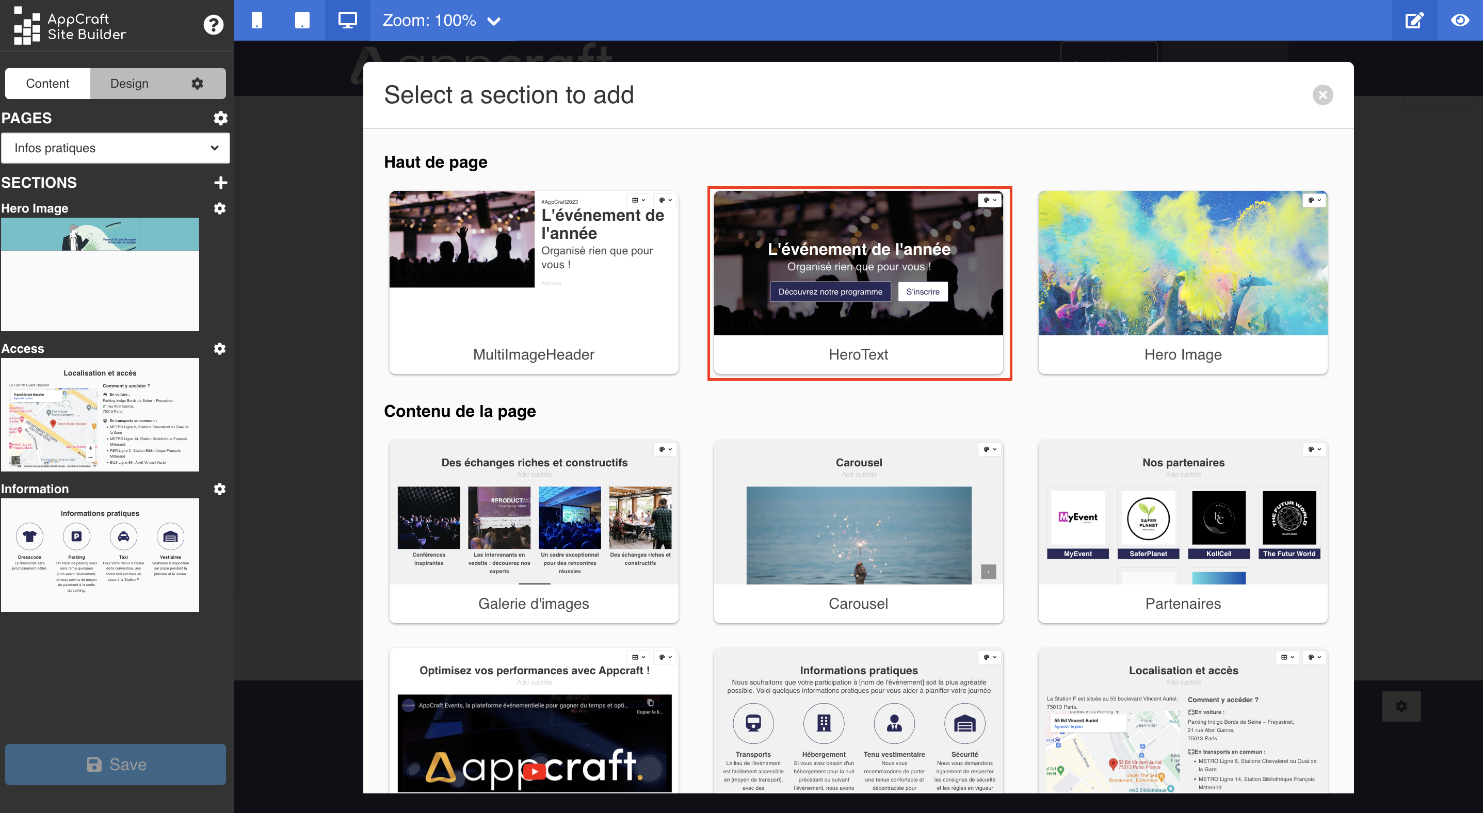Open Hero Image card color palette dropdown
This screenshot has width=1483, height=813.
coord(1314,200)
